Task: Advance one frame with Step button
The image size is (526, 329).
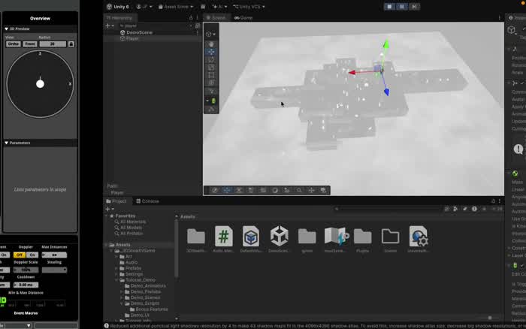Action: [414, 6]
